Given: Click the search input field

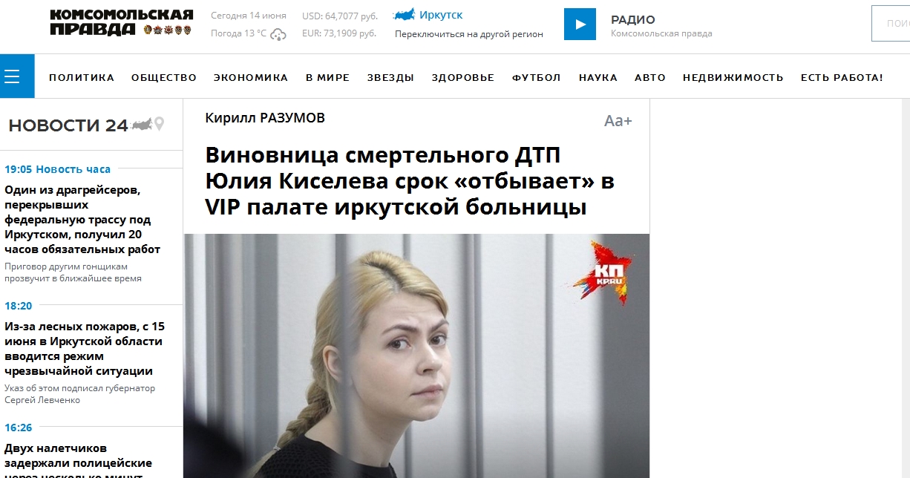Looking at the screenshot, I should pyautogui.click(x=891, y=23).
